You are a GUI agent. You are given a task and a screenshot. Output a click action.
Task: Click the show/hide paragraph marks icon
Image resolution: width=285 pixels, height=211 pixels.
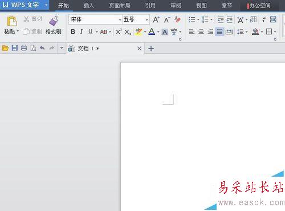click(264, 19)
